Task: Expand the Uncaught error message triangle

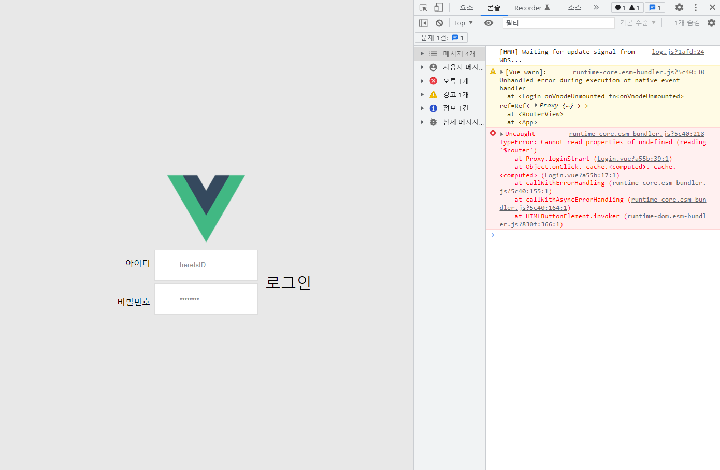Action: tap(501, 134)
